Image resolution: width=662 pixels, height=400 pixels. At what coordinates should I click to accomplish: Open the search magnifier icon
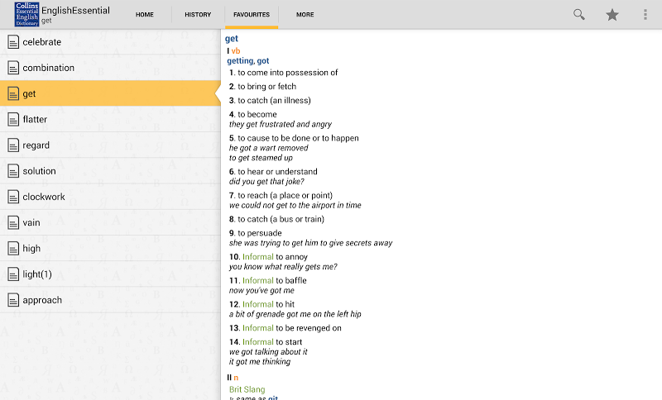pyautogui.click(x=578, y=15)
